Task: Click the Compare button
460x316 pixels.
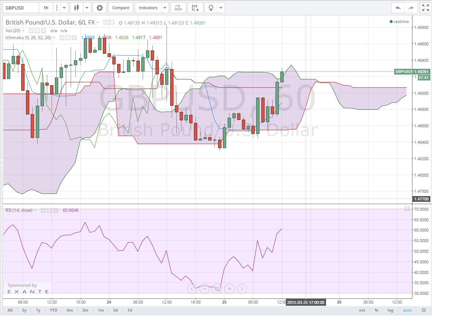Action: (120, 8)
